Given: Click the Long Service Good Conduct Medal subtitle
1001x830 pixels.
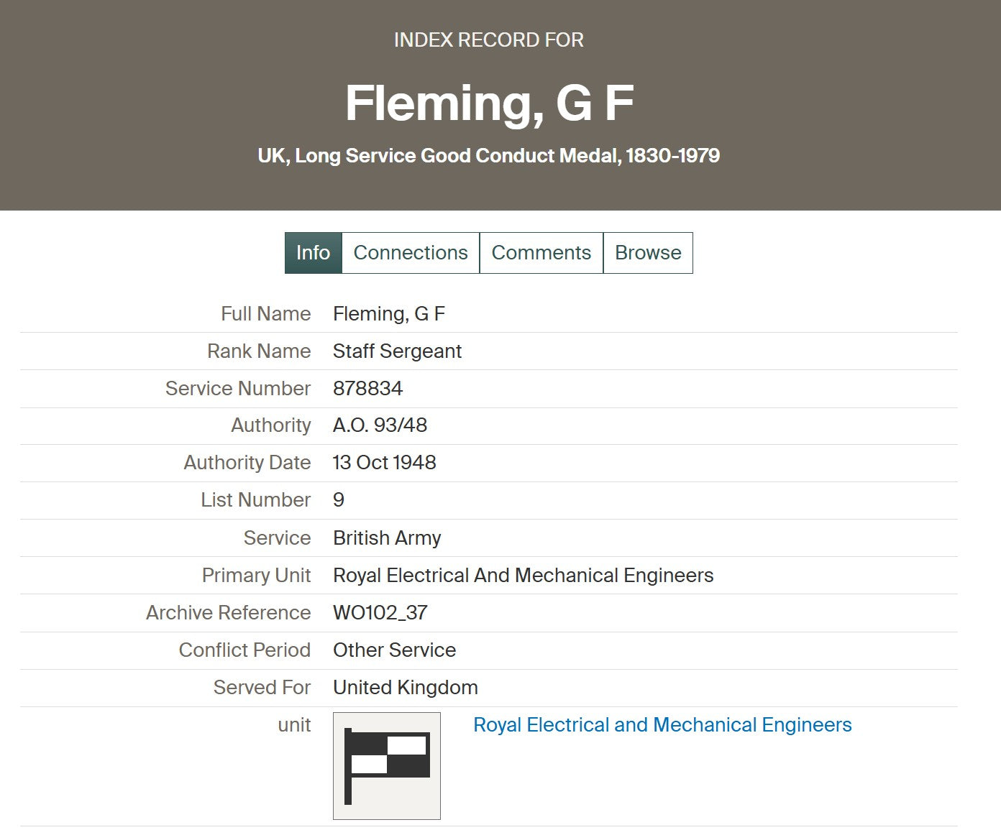Looking at the screenshot, I should pyautogui.click(x=489, y=156).
